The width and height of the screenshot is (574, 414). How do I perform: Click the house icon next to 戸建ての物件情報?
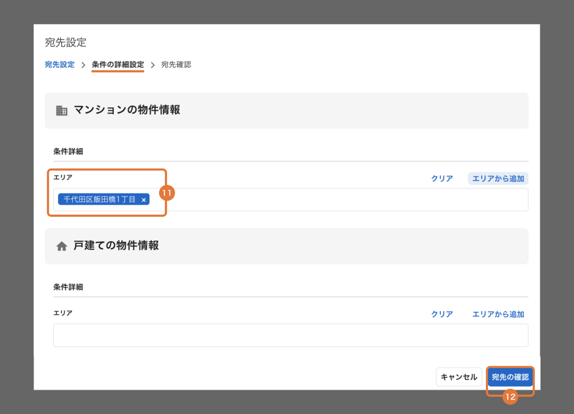[x=61, y=246]
